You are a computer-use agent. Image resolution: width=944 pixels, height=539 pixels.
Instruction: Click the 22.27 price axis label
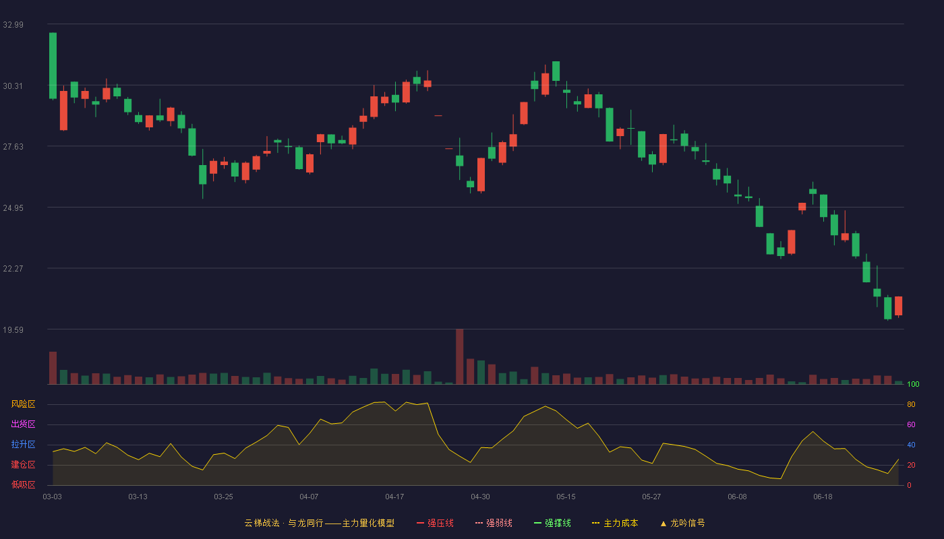(x=13, y=269)
